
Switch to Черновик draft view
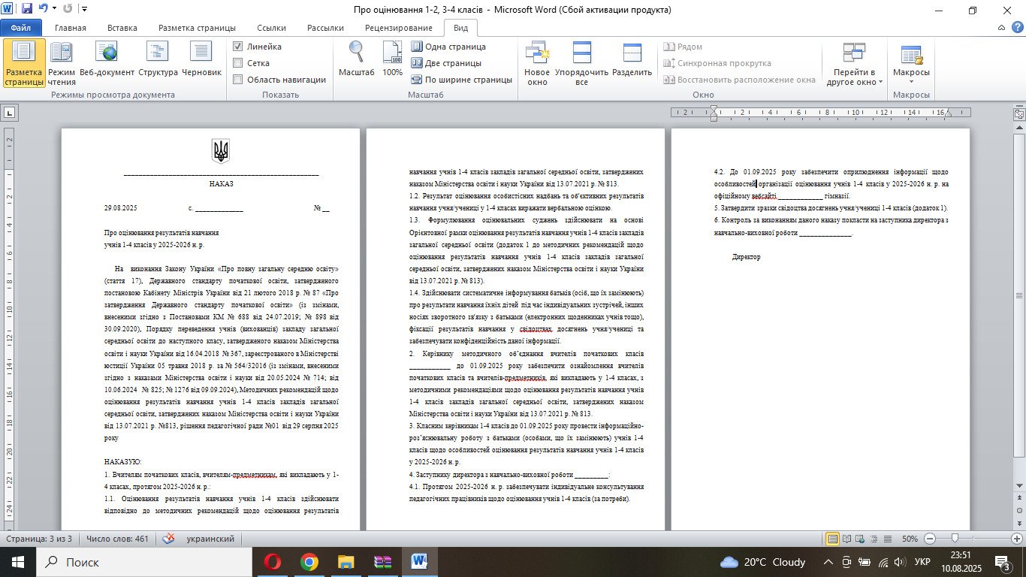click(201, 62)
